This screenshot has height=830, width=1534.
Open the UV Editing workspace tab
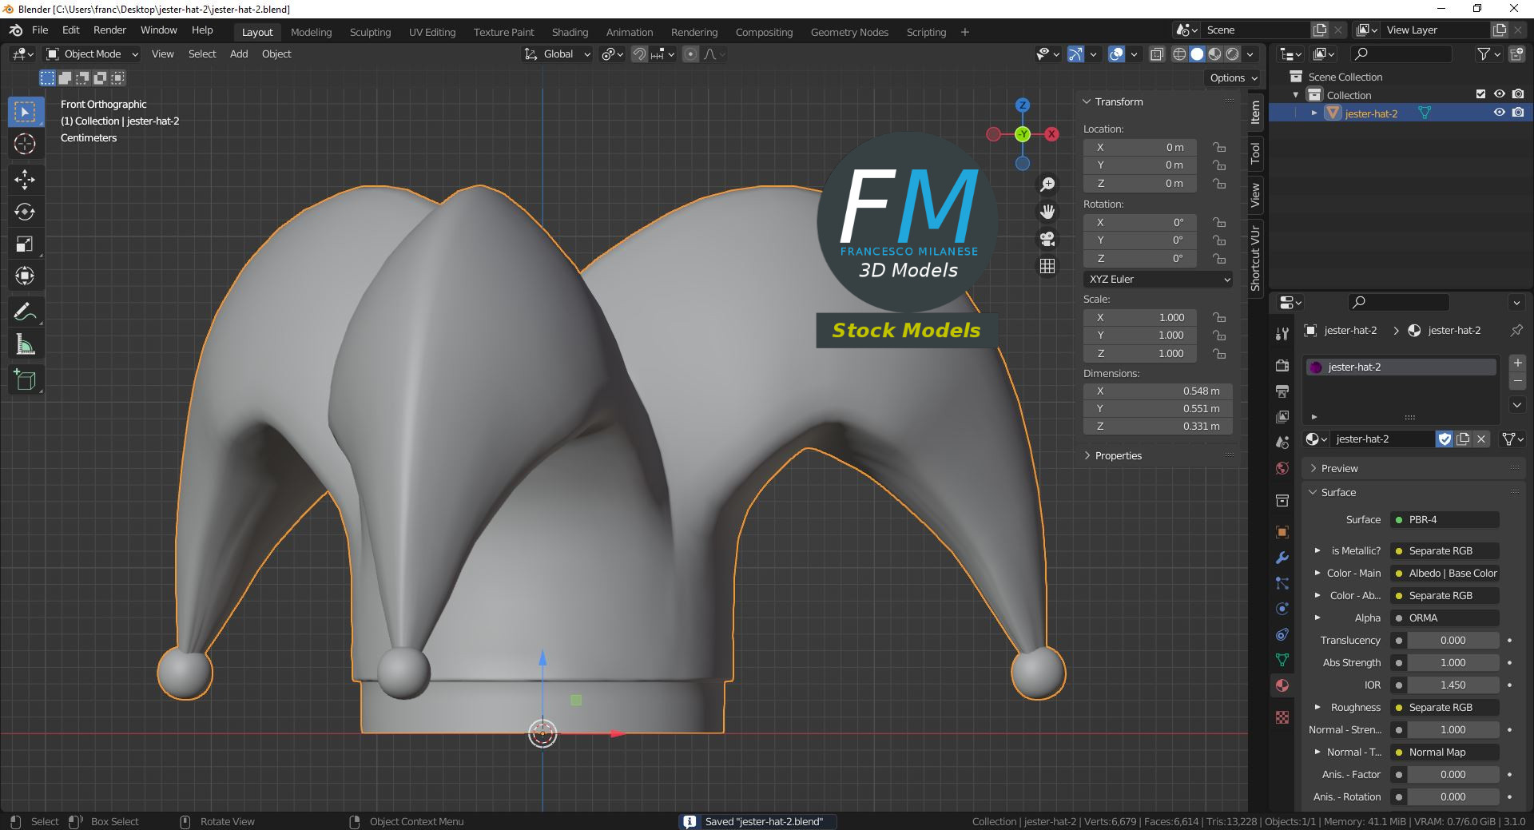432,32
